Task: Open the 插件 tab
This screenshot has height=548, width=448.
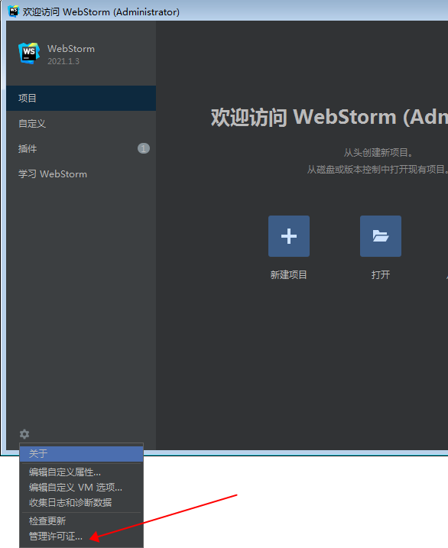Action: pyautogui.click(x=81, y=148)
